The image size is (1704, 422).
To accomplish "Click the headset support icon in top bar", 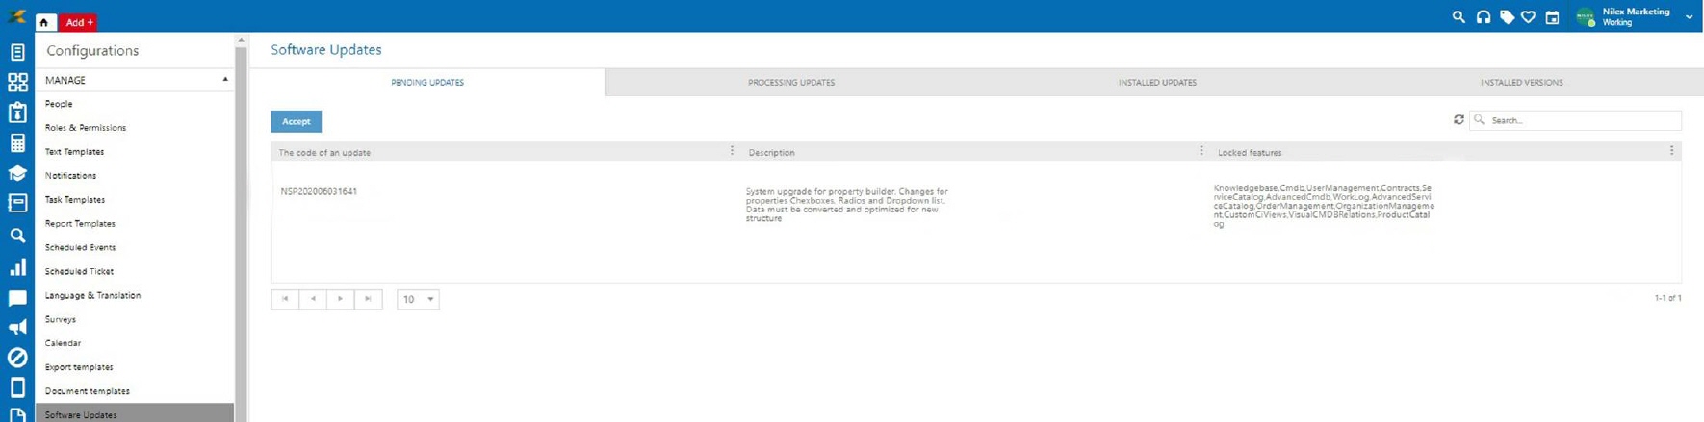I will click(1484, 17).
